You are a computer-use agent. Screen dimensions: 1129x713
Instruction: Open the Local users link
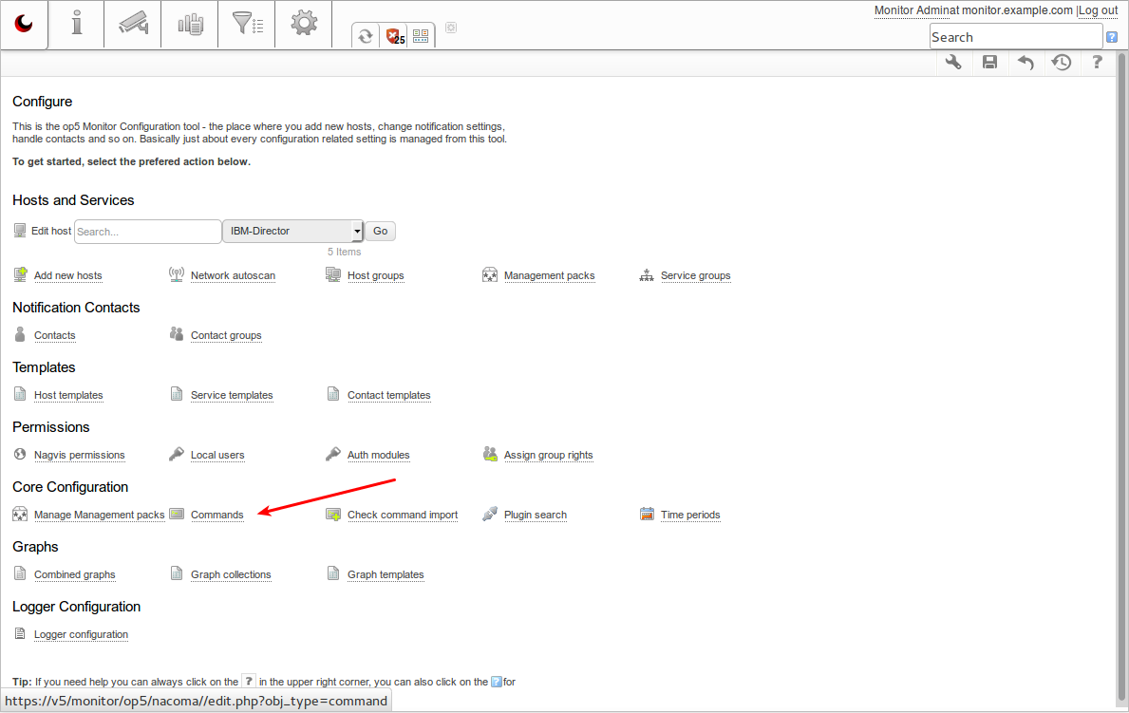217,455
